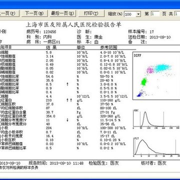Select the result value 35.6

point(49,80)
